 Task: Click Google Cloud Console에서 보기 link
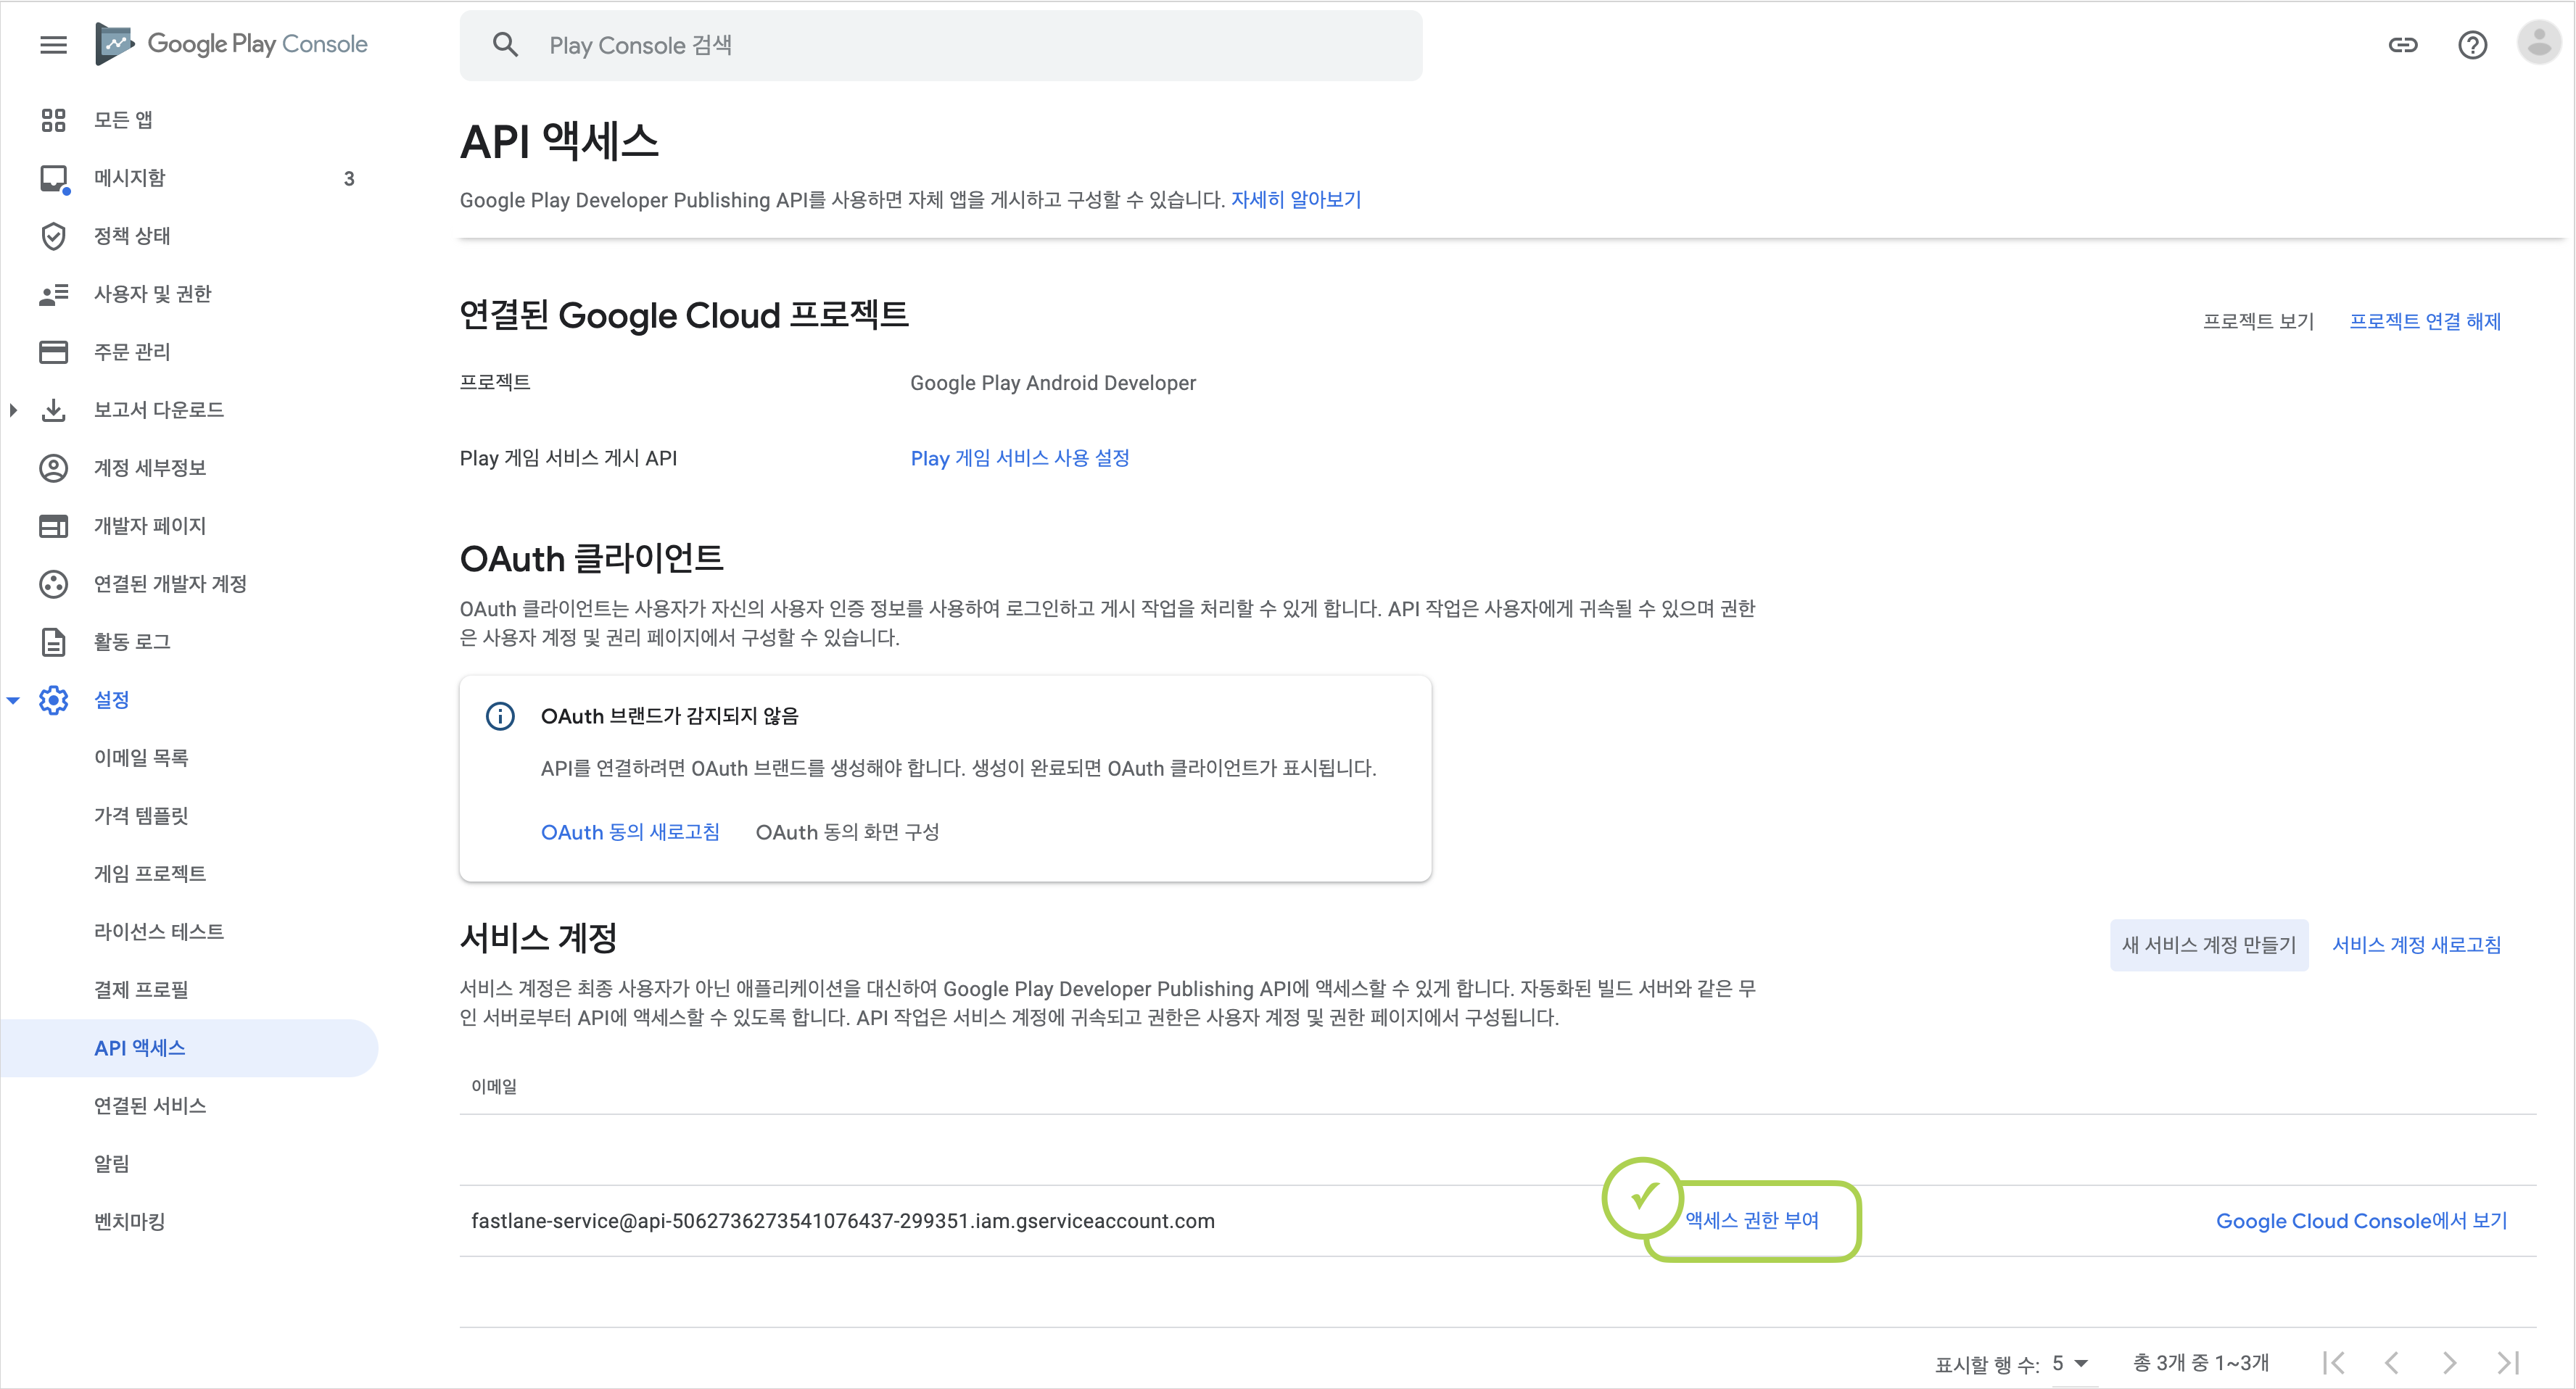2362,1220
